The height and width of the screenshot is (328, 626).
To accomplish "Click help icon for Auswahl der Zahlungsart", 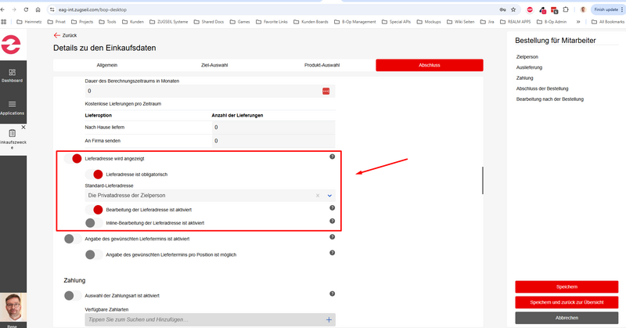I will [332, 294].
